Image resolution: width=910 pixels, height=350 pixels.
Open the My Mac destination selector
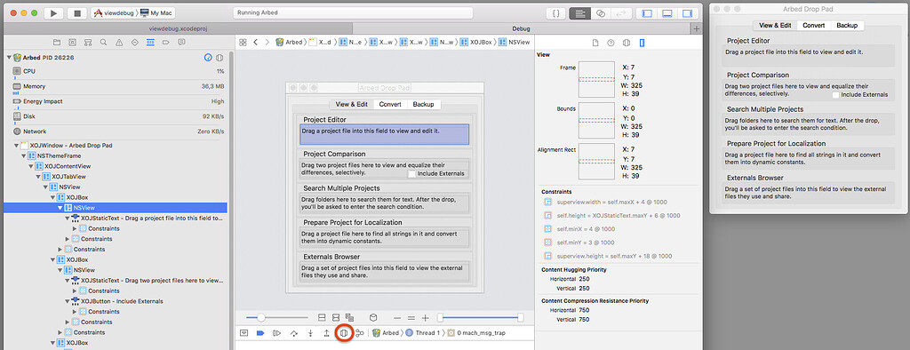157,13
